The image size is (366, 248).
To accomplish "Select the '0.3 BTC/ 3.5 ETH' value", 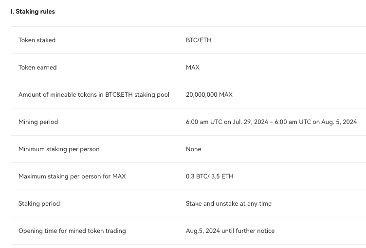I will click(210, 177).
